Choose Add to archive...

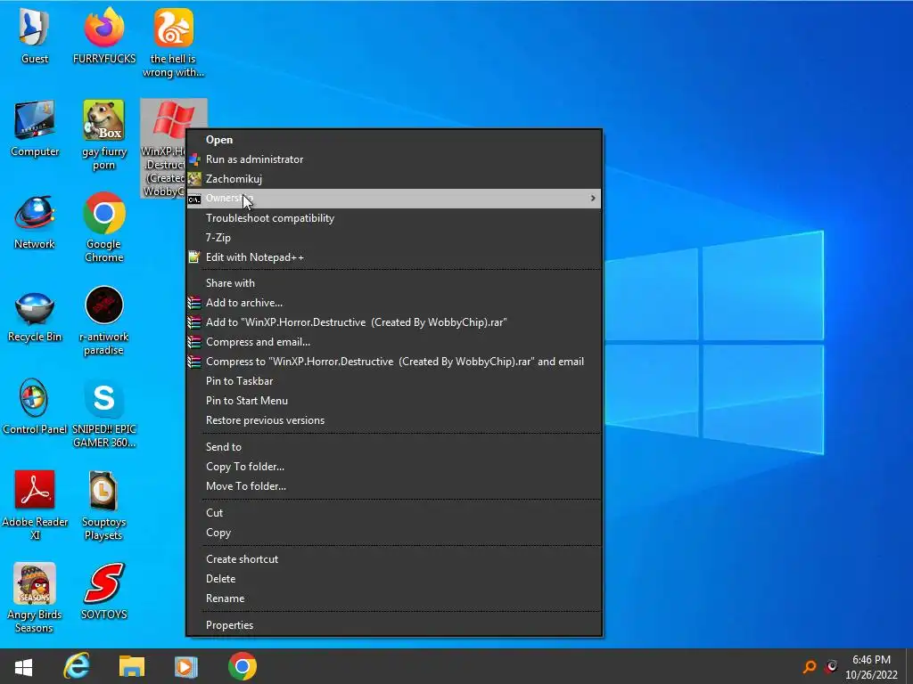(x=394, y=303)
